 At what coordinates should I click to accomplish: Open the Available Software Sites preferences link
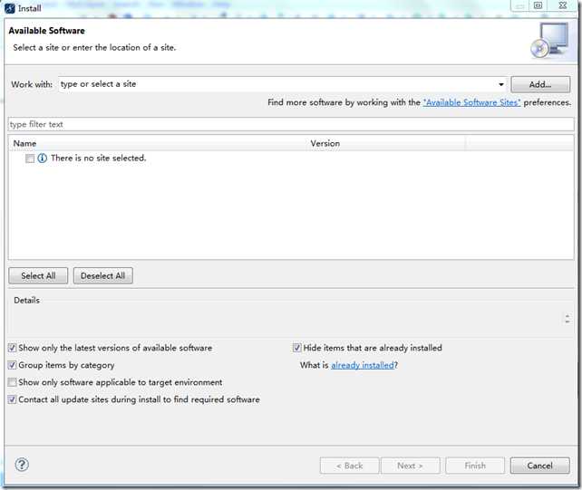pyautogui.click(x=471, y=102)
